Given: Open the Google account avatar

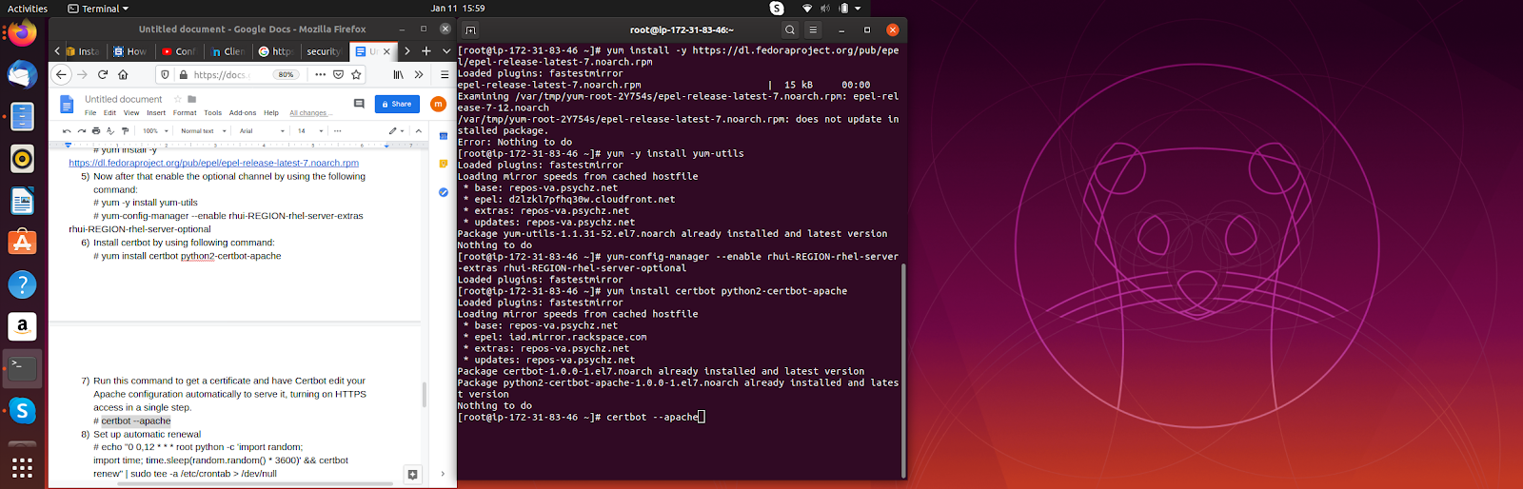Looking at the screenshot, I should [x=438, y=104].
